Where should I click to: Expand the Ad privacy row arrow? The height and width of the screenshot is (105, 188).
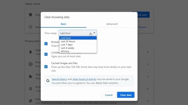coord(148,89)
